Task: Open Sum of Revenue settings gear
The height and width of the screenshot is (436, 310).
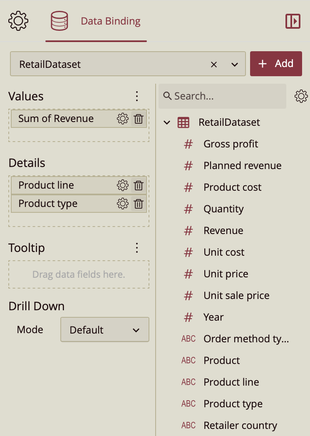Action: pyautogui.click(x=122, y=119)
